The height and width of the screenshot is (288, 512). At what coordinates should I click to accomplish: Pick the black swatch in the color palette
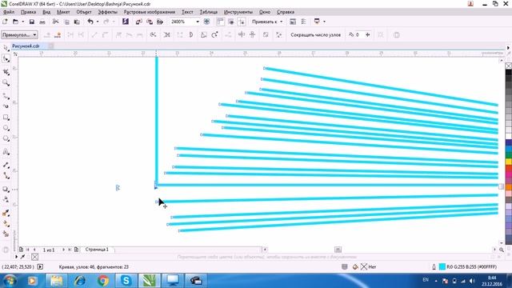tap(509, 73)
